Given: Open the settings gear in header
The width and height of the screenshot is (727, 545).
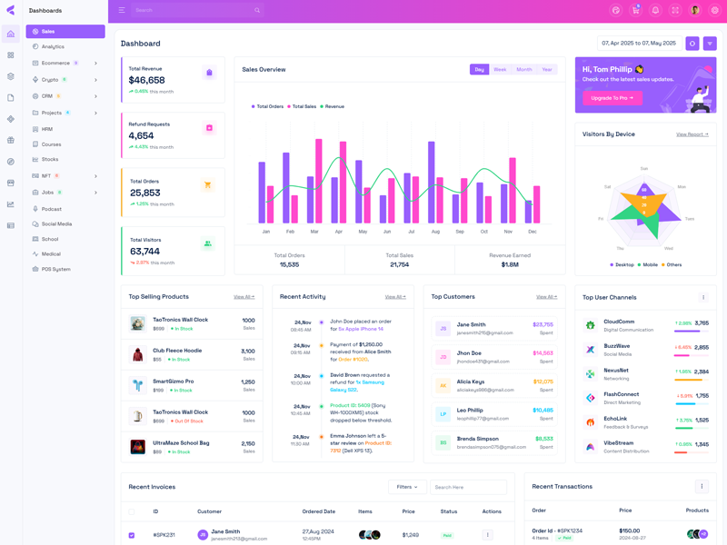Looking at the screenshot, I should 715,10.
